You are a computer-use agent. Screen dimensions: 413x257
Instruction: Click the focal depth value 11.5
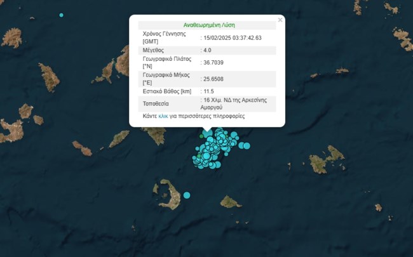[209, 92]
